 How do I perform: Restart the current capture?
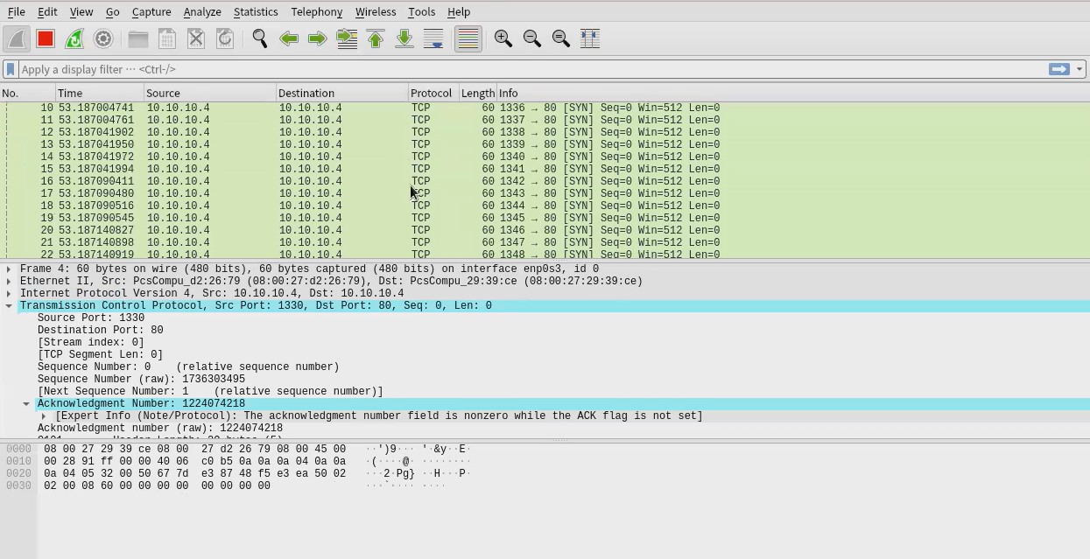pos(74,38)
